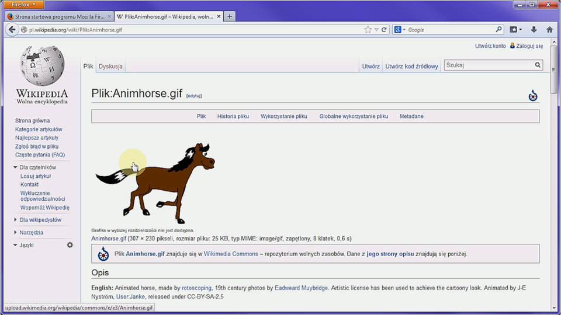The width and height of the screenshot is (561, 315).
Task: Click the animated horse image
Action: [155, 183]
